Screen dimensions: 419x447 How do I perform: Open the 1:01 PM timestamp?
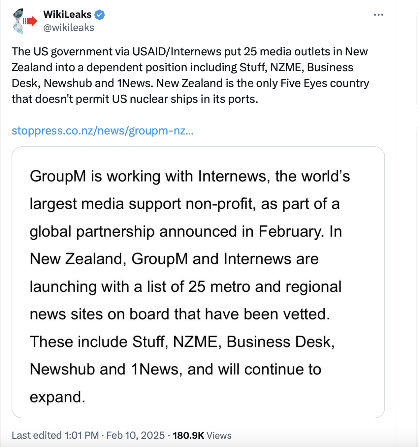coord(82,435)
